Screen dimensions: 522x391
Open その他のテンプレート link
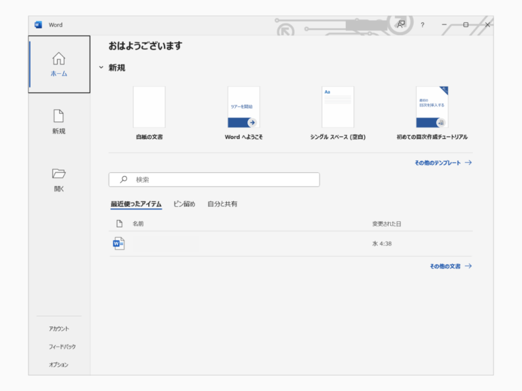pos(442,163)
